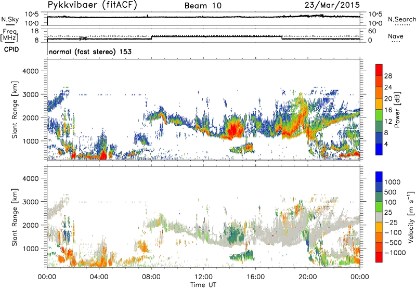Click the 3000 tick in velocity panel
416x288 pixels.
click(x=30, y=202)
